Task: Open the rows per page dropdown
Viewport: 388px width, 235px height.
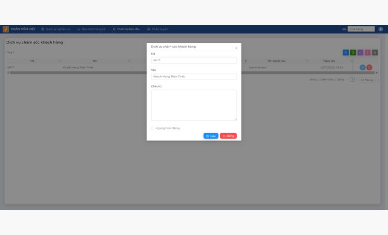Action: 368,80
